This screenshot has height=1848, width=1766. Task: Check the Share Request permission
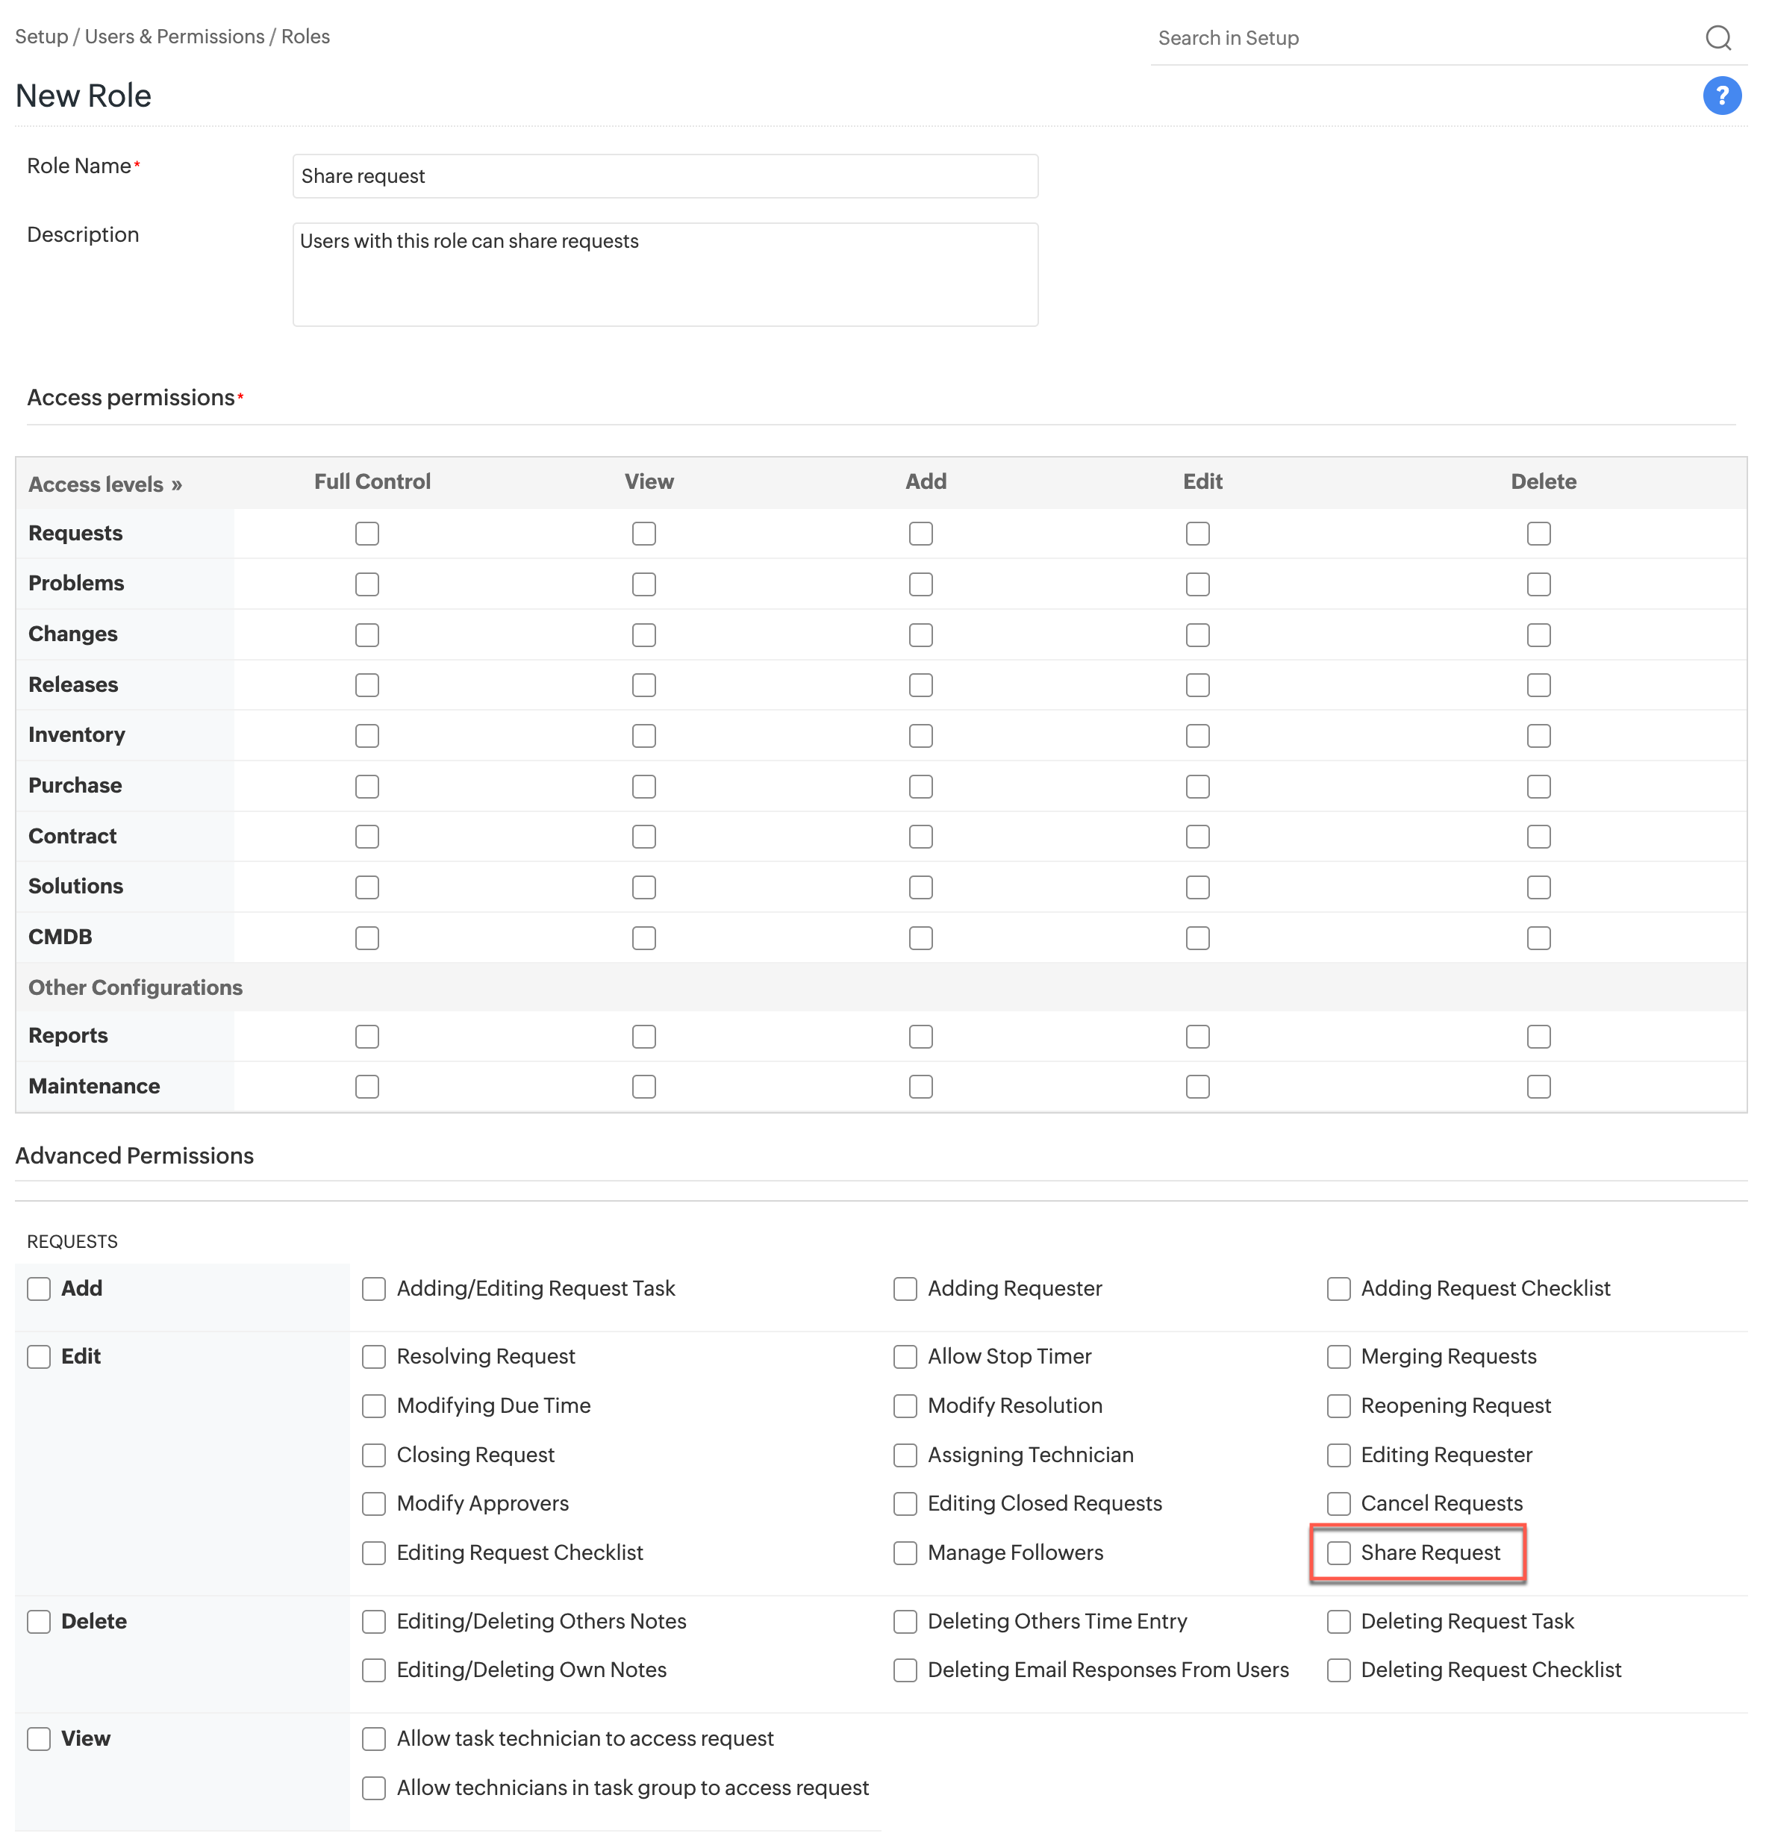pyautogui.click(x=1338, y=1552)
